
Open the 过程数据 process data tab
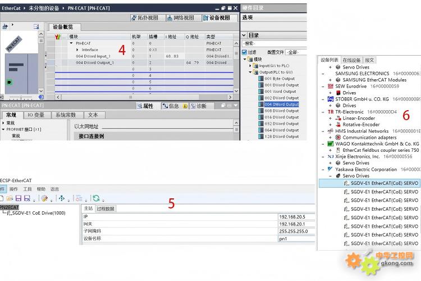tap(106, 209)
